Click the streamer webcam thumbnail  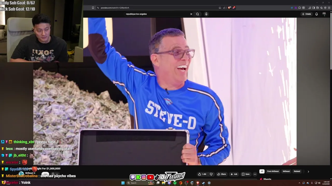[41, 31]
